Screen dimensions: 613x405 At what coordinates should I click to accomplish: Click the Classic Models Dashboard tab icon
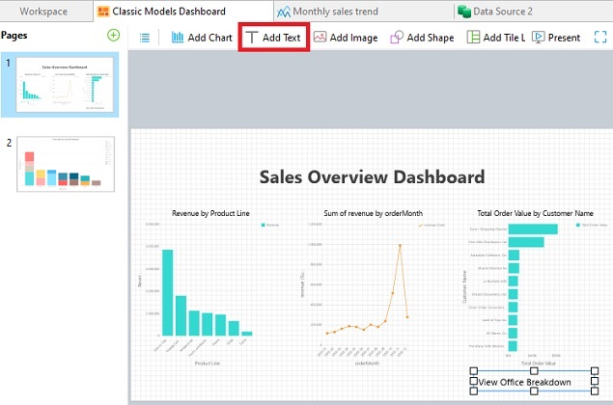pos(103,12)
